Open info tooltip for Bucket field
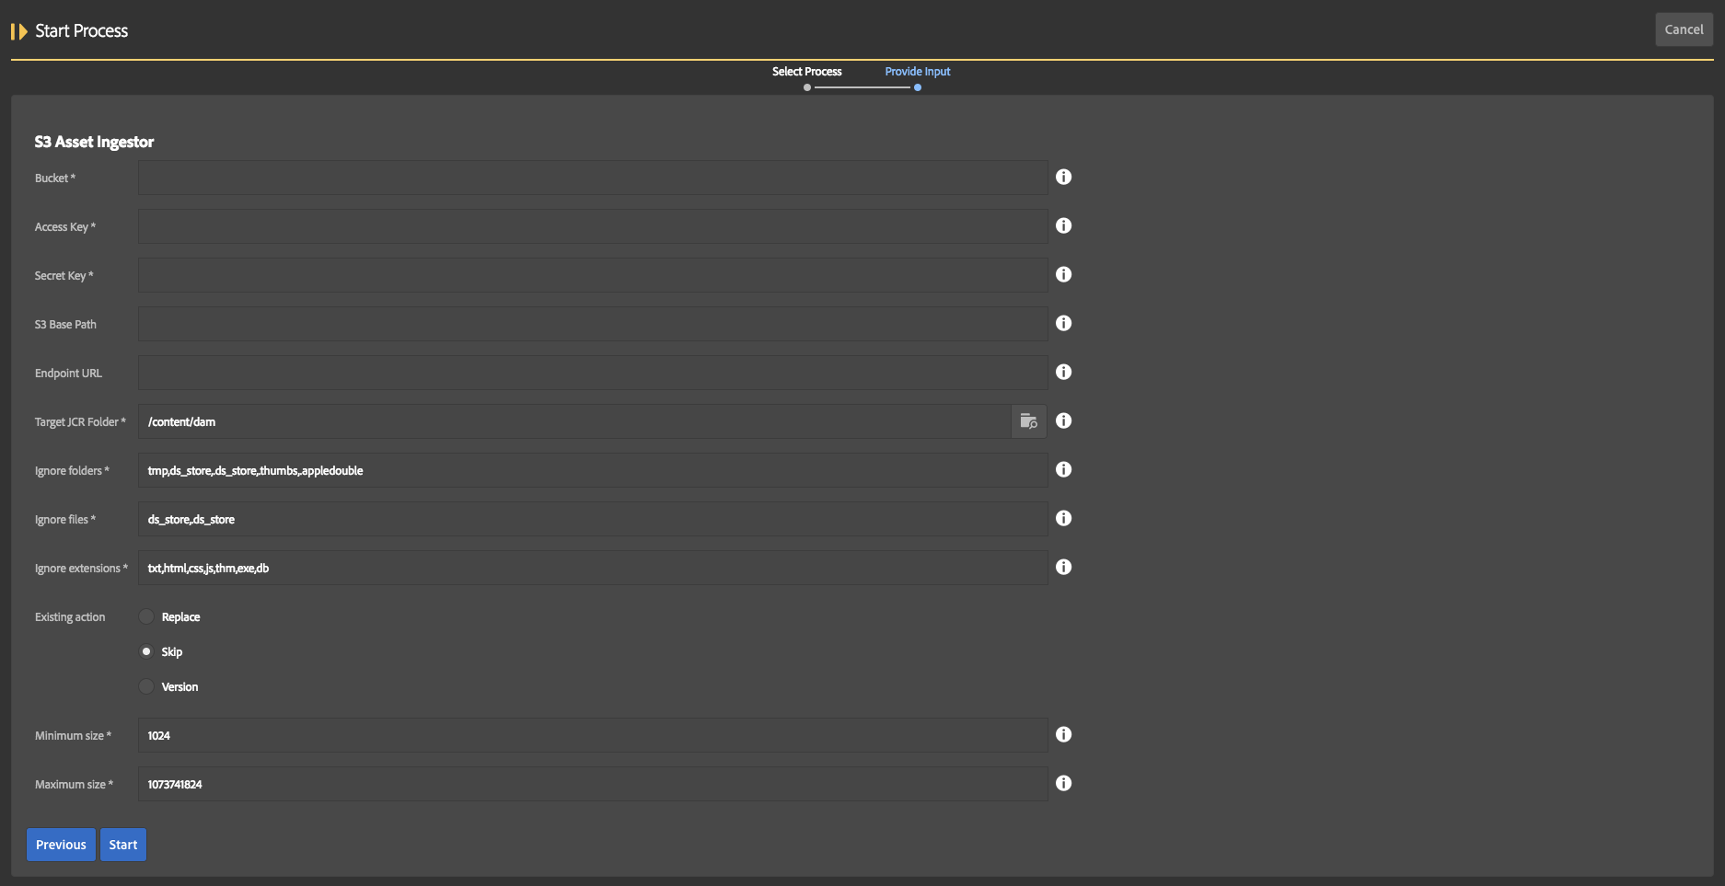This screenshot has width=1725, height=886. (1063, 177)
